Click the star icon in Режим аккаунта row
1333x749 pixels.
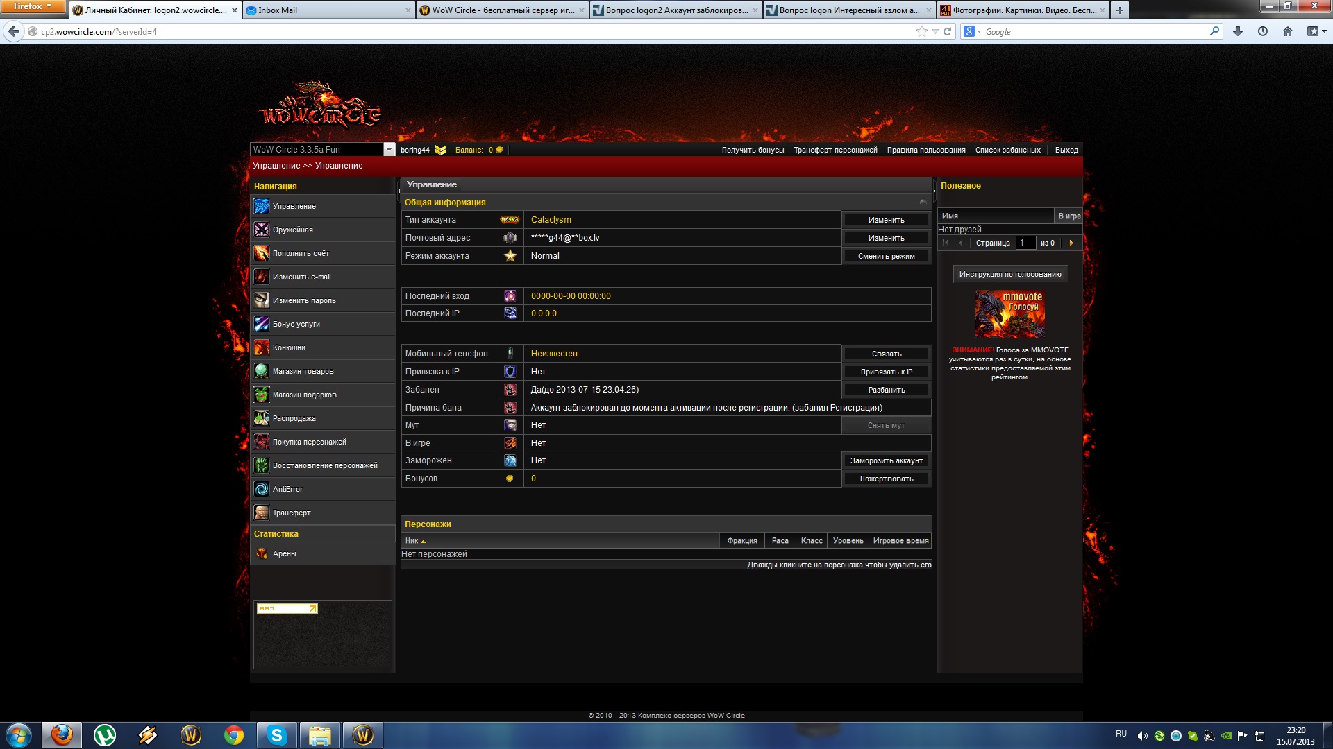click(510, 256)
